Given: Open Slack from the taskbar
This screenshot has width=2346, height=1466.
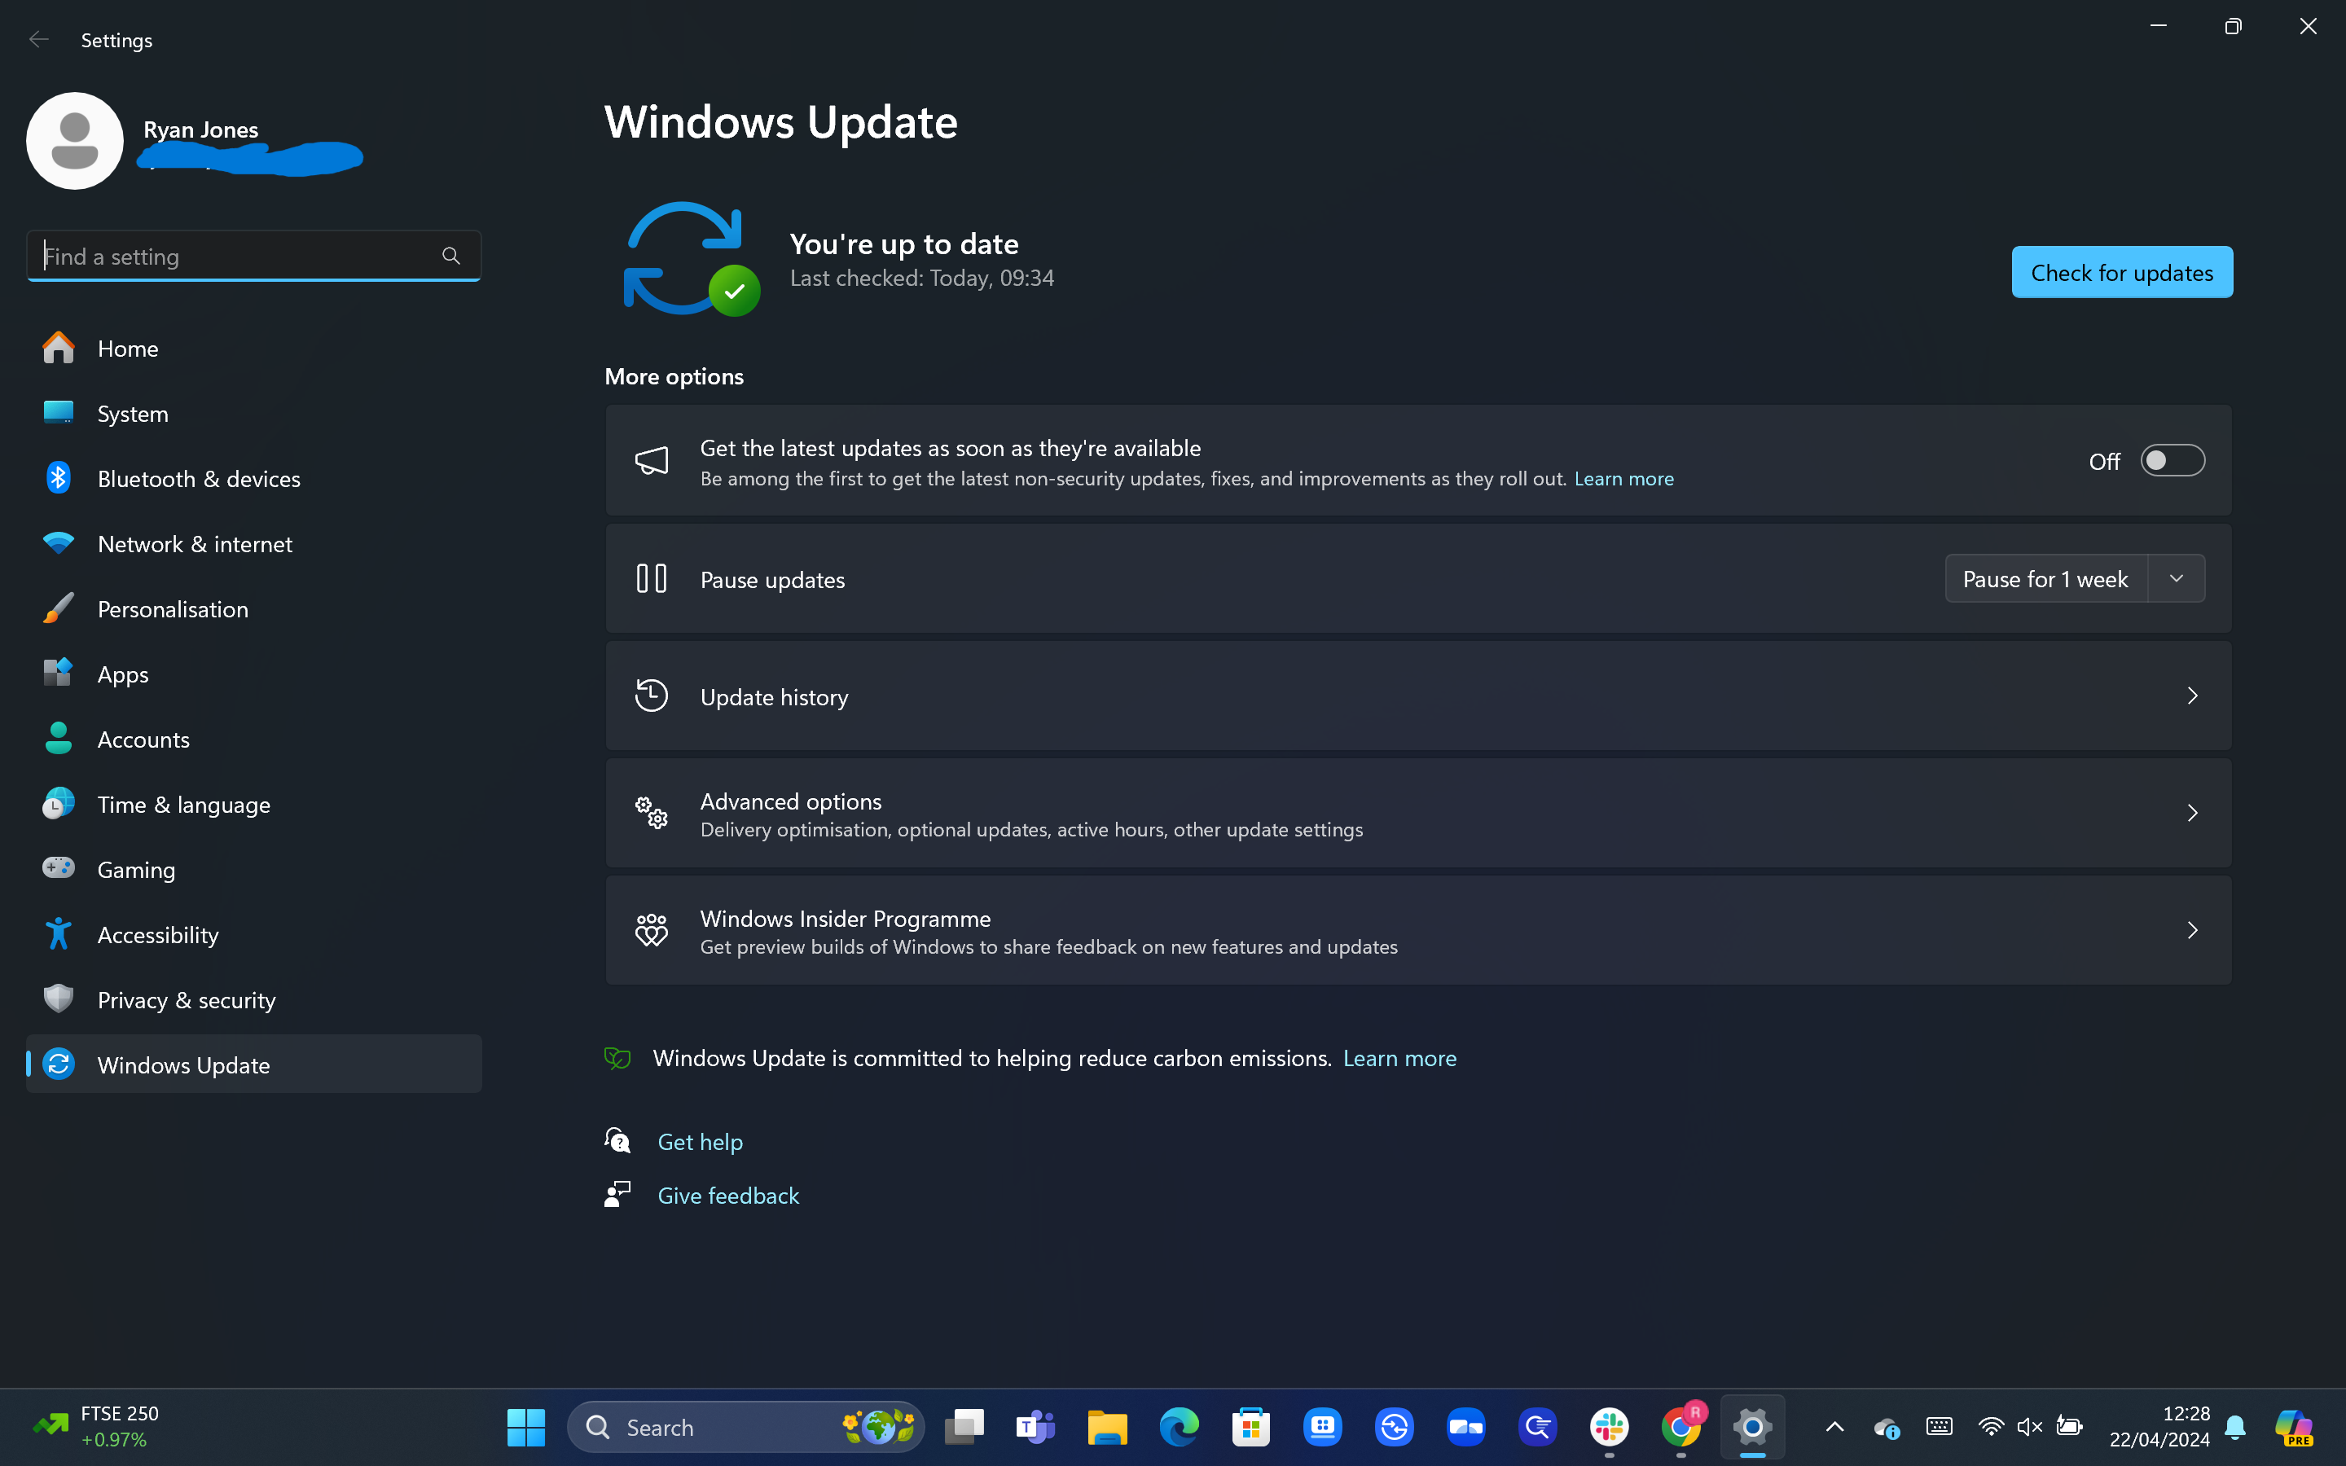Looking at the screenshot, I should coord(1610,1427).
